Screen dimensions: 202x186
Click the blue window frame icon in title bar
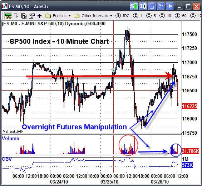(152, 6)
